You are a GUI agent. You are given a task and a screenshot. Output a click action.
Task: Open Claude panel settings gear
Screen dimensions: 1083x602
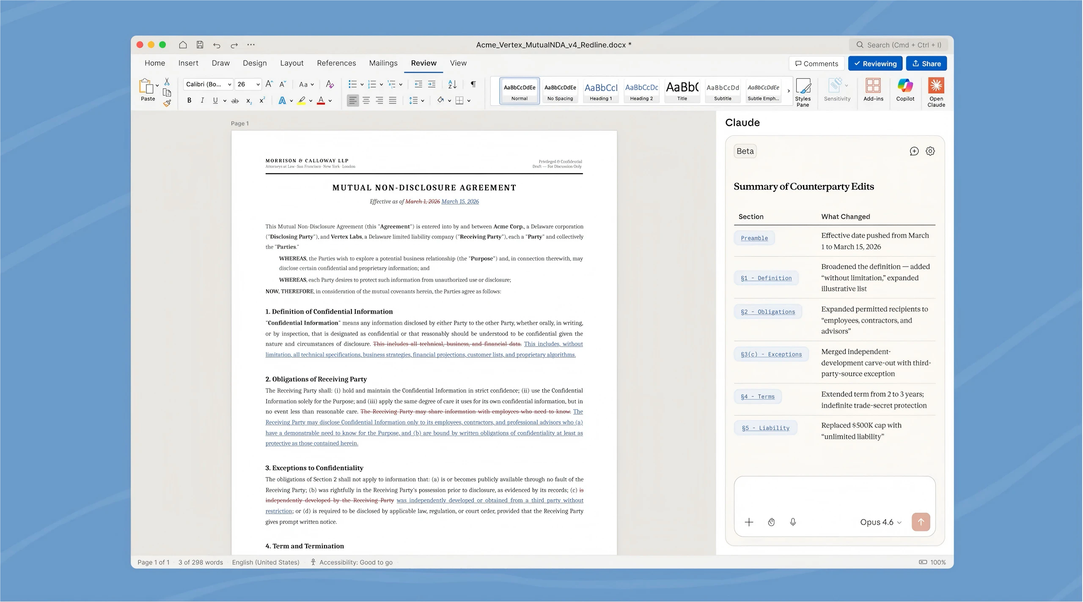pos(930,151)
